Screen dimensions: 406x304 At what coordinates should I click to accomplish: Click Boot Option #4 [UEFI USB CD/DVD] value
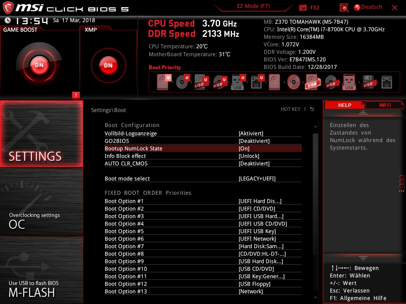(x=263, y=224)
